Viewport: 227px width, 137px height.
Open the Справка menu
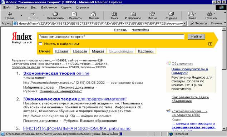coord(82,8)
